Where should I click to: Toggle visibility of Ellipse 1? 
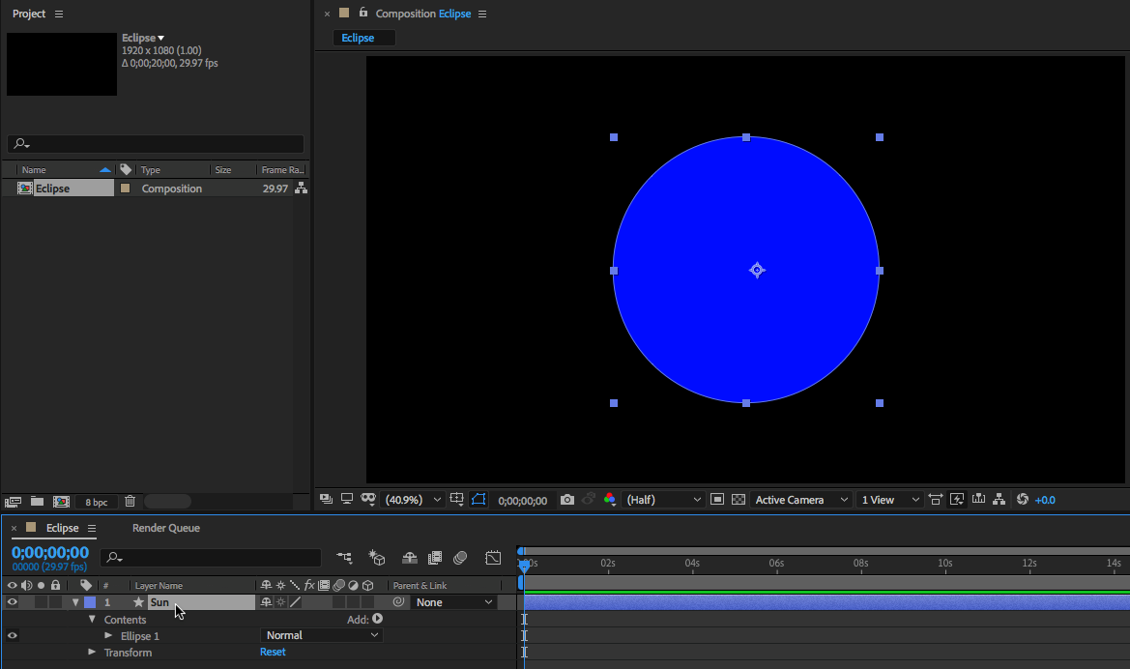pyautogui.click(x=13, y=635)
